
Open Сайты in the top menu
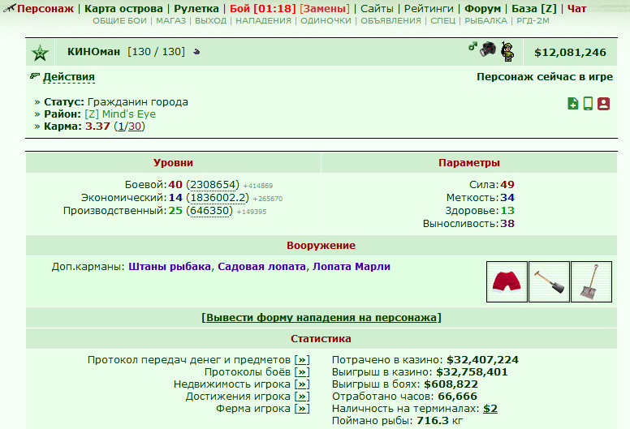(x=377, y=8)
